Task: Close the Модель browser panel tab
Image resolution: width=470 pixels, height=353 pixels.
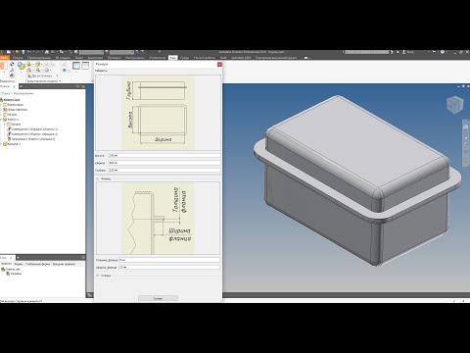Action: tap(14, 86)
